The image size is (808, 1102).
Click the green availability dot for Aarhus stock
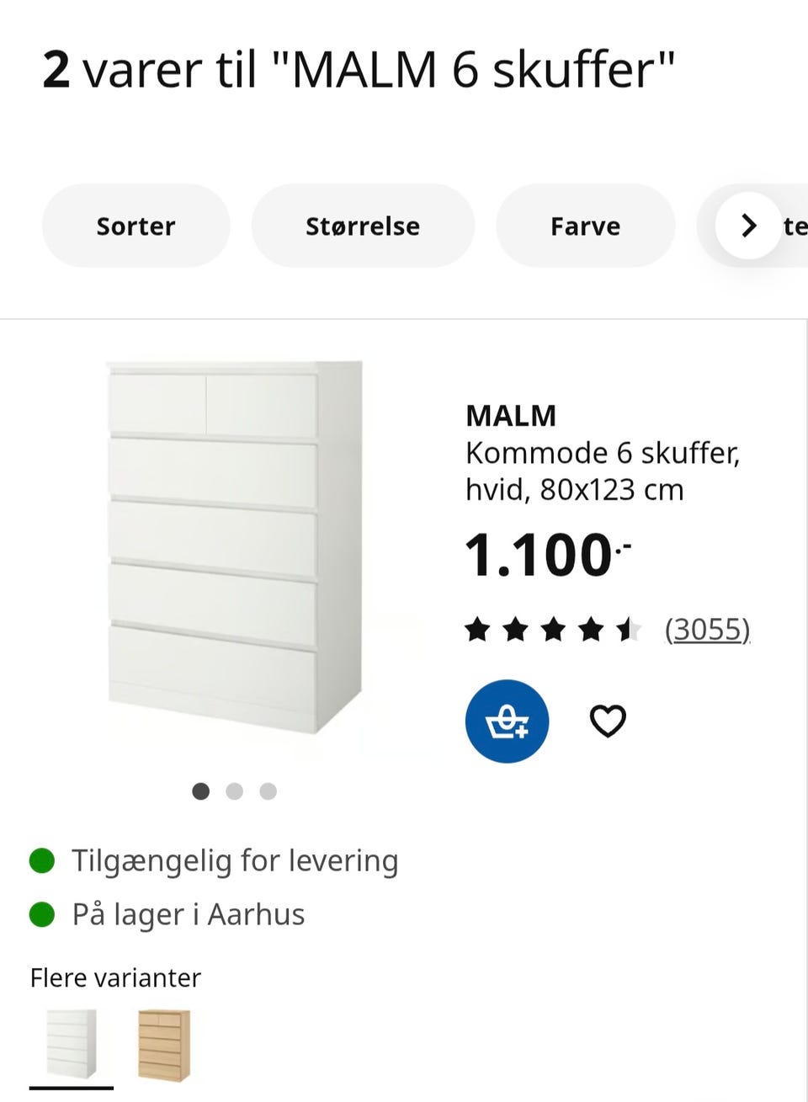[42, 913]
